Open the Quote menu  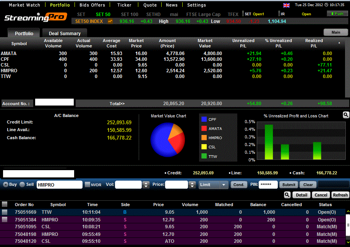(150, 5)
